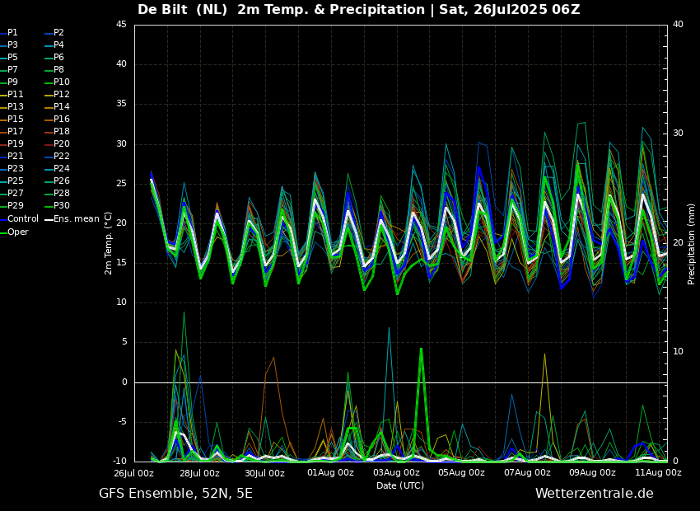Click the Date (UTC) axis label
This screenshot has width=700, height=511.
400,485
